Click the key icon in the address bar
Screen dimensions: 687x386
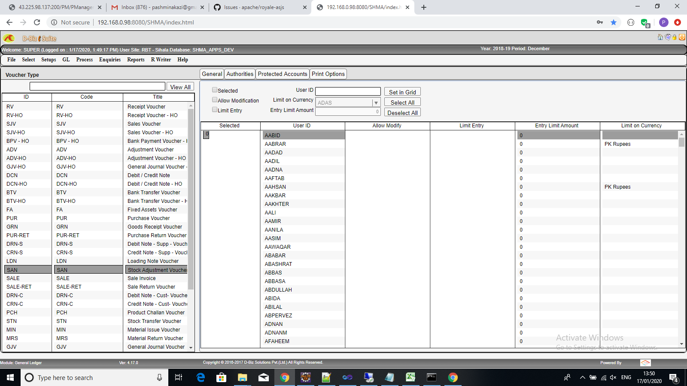[600, 22]
